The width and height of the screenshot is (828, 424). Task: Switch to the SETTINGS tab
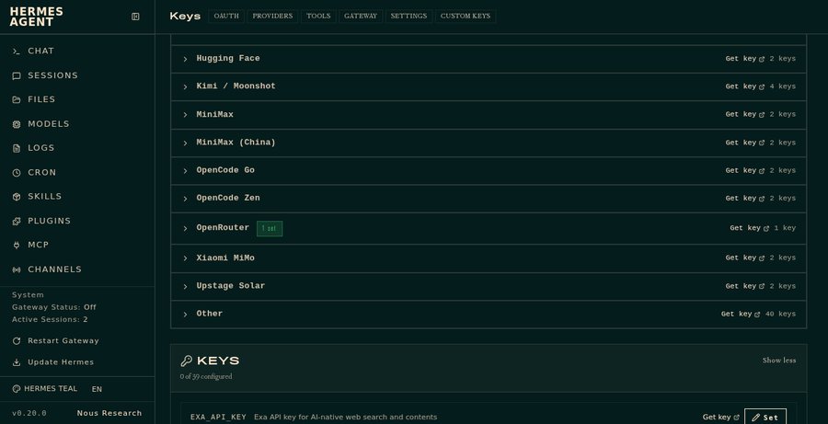pos(408,16)
